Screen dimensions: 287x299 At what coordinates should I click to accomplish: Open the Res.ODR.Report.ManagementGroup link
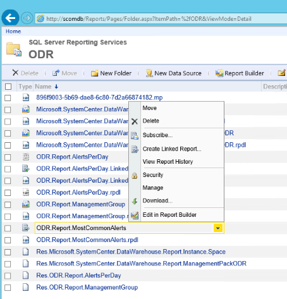(87, 287)
